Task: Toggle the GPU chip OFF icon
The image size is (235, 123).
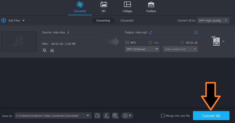Action: (115, 116)
